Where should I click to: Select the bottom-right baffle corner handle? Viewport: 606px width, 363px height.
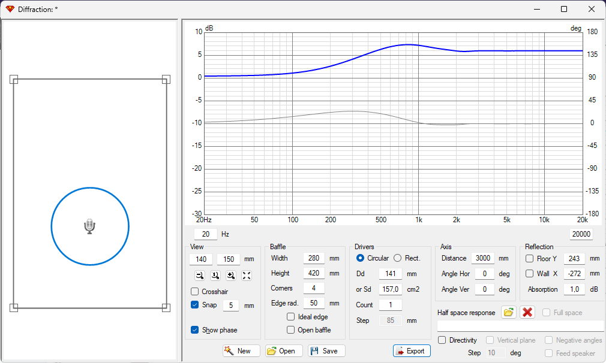click(166, 307)
